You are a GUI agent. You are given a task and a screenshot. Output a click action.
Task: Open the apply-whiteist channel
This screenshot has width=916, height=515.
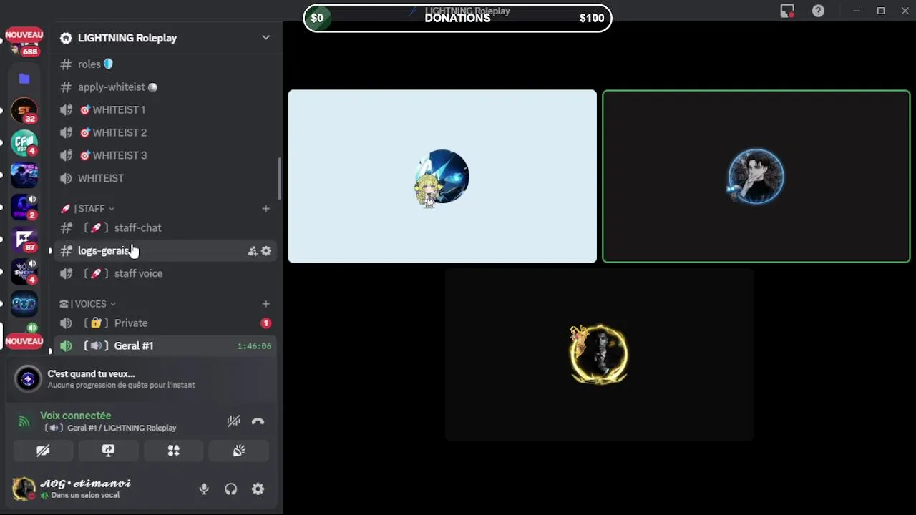[165, 87]
